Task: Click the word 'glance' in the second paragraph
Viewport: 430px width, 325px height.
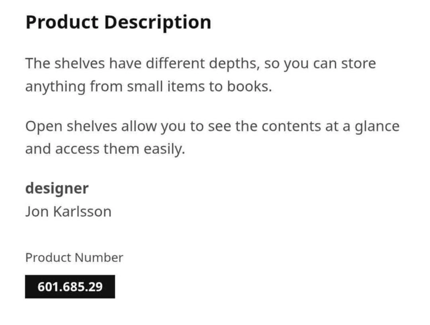Action: tap(377, 127)
